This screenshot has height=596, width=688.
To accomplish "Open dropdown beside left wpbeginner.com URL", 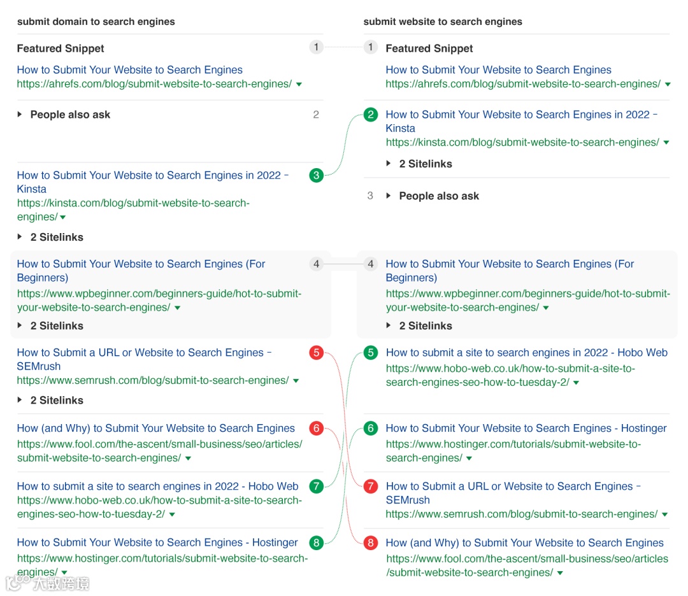I will coord(177,308).
